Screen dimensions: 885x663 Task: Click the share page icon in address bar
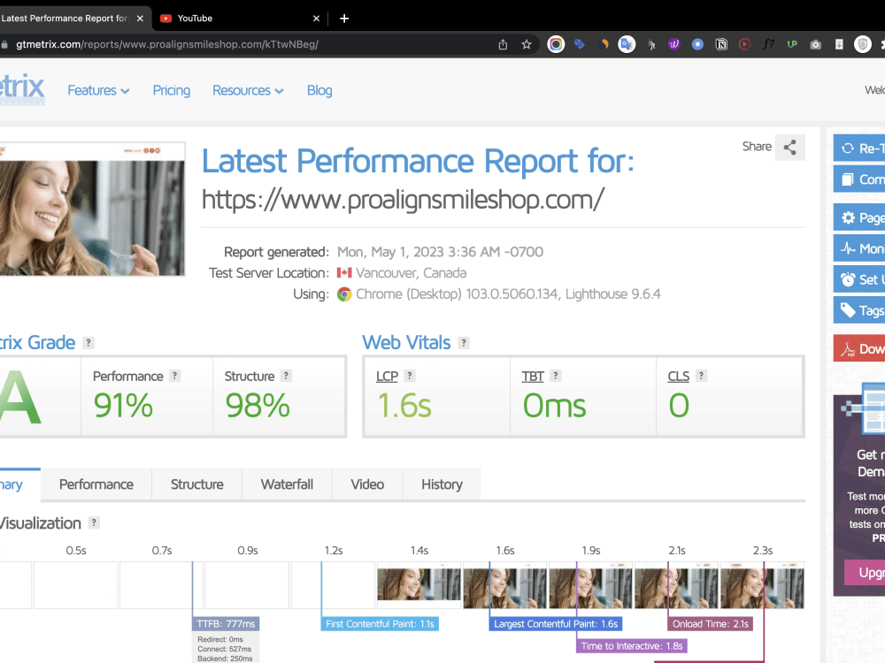(503, 44)
